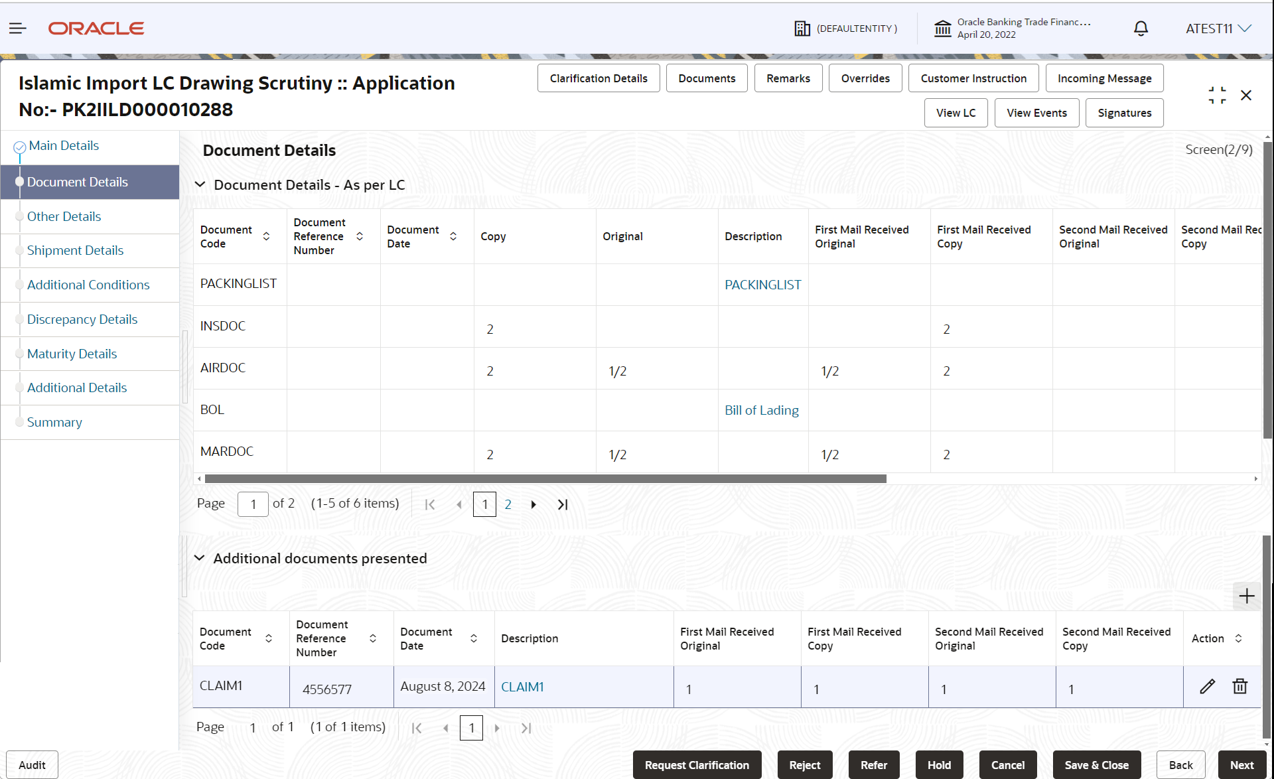Image resolution: width=1274 pixels, height=779 pixels.
Task: Add a new additional document with plus icon
Action: [x=1246, y=596]
